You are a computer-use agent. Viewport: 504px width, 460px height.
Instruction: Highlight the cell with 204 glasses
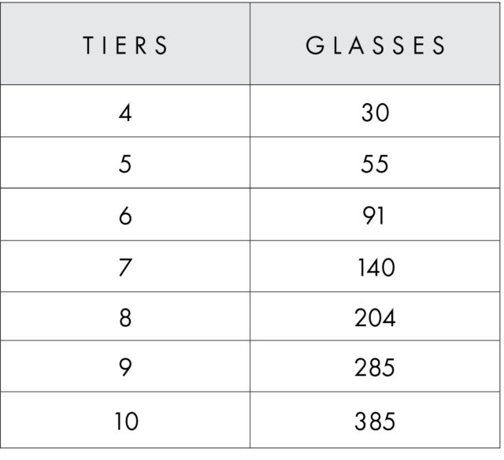pos(376,317)
